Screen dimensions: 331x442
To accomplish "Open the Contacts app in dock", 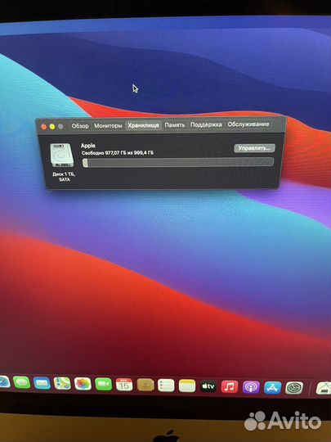I will 145,385.
